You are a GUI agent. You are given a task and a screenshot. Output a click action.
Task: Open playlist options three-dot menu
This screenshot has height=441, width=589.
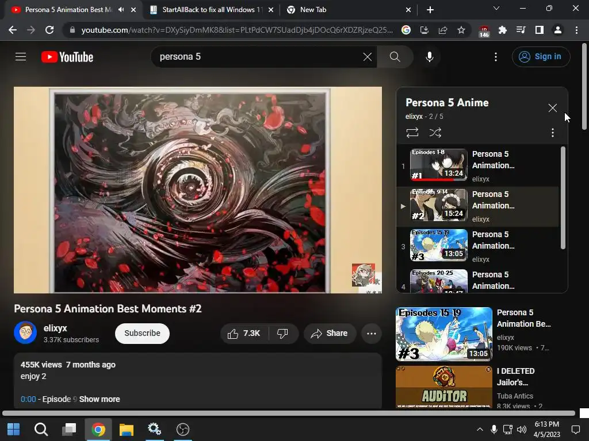pos(552,133)
